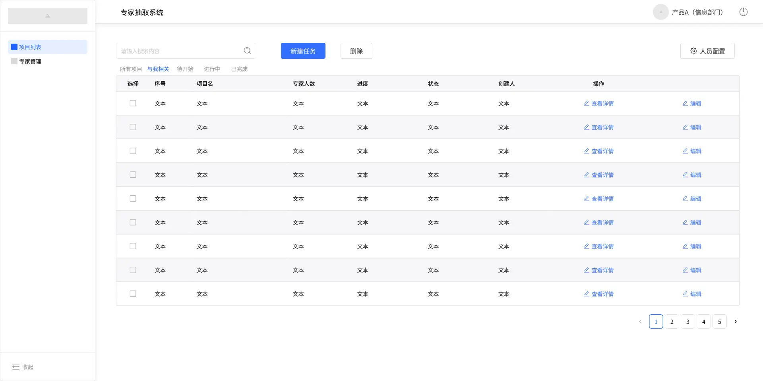Switch to 已完成 filter tab
This screenshot has height=381, width=763.
239,69
